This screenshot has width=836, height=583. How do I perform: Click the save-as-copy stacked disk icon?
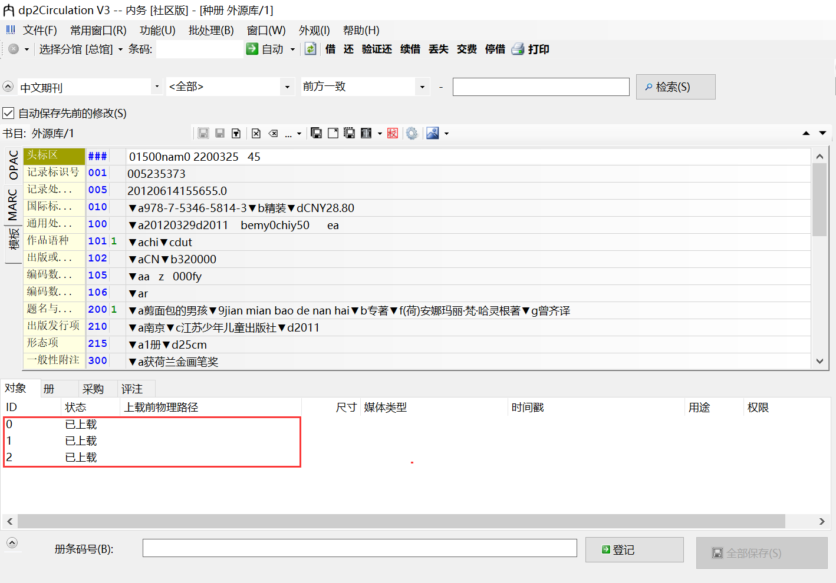point(317,133)
